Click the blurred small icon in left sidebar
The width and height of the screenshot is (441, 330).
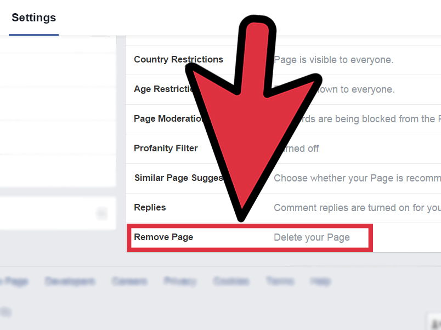coord(101,213)
